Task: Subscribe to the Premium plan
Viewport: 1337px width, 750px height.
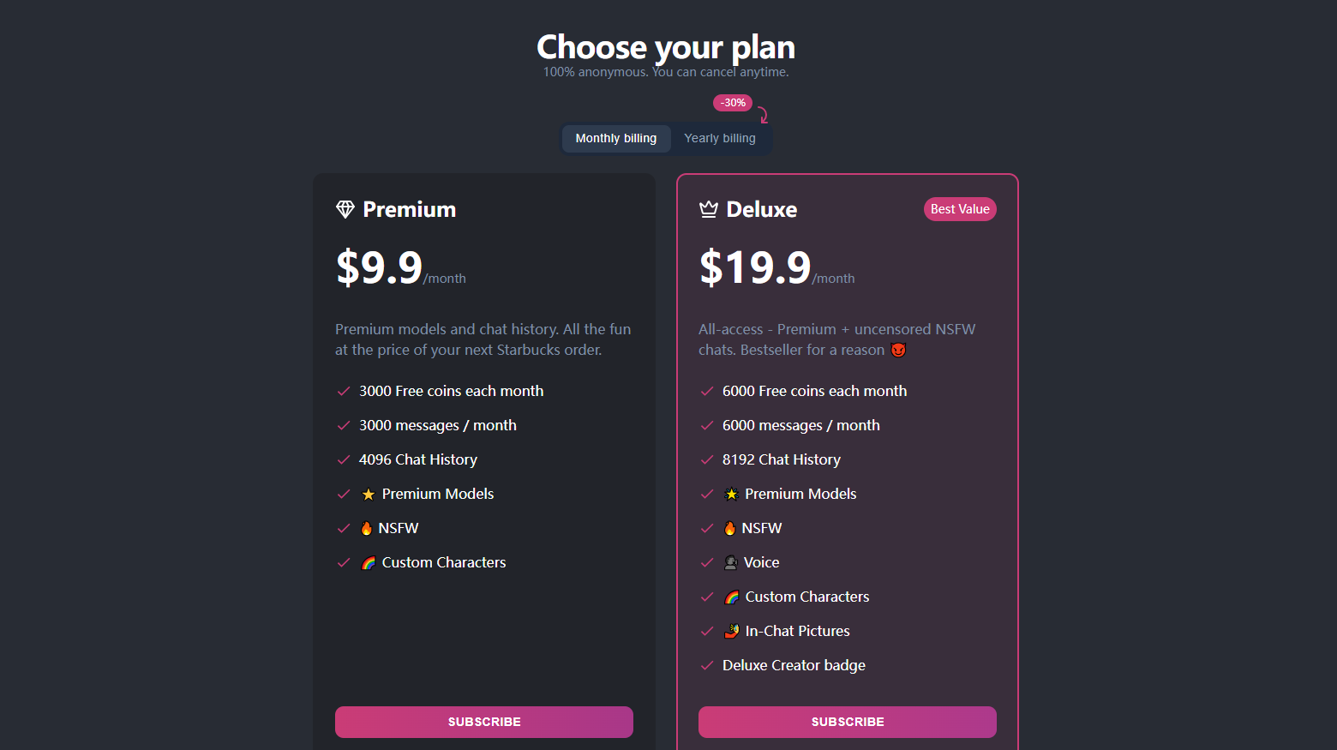Action: (x=484, y=722)
